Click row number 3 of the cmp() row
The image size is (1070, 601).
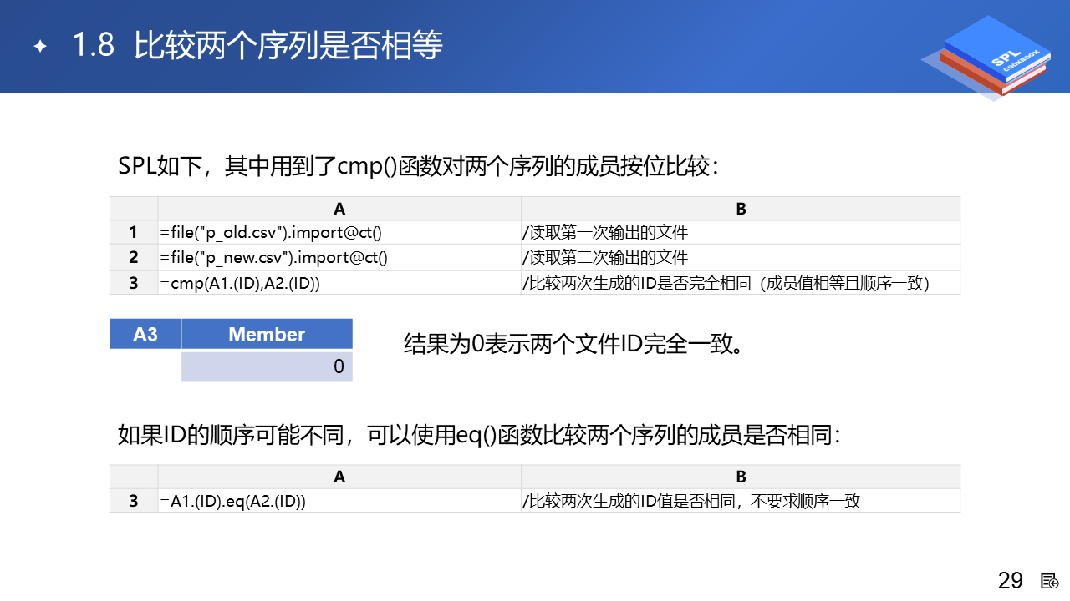click(x=134, y=282)
